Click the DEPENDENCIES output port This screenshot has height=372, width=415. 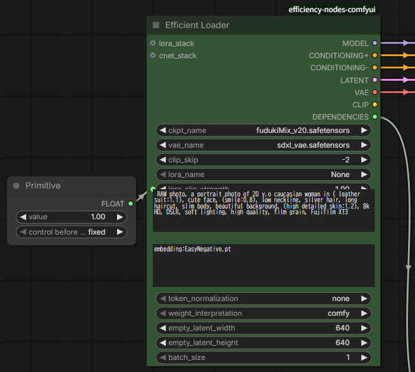click(375, 117)
